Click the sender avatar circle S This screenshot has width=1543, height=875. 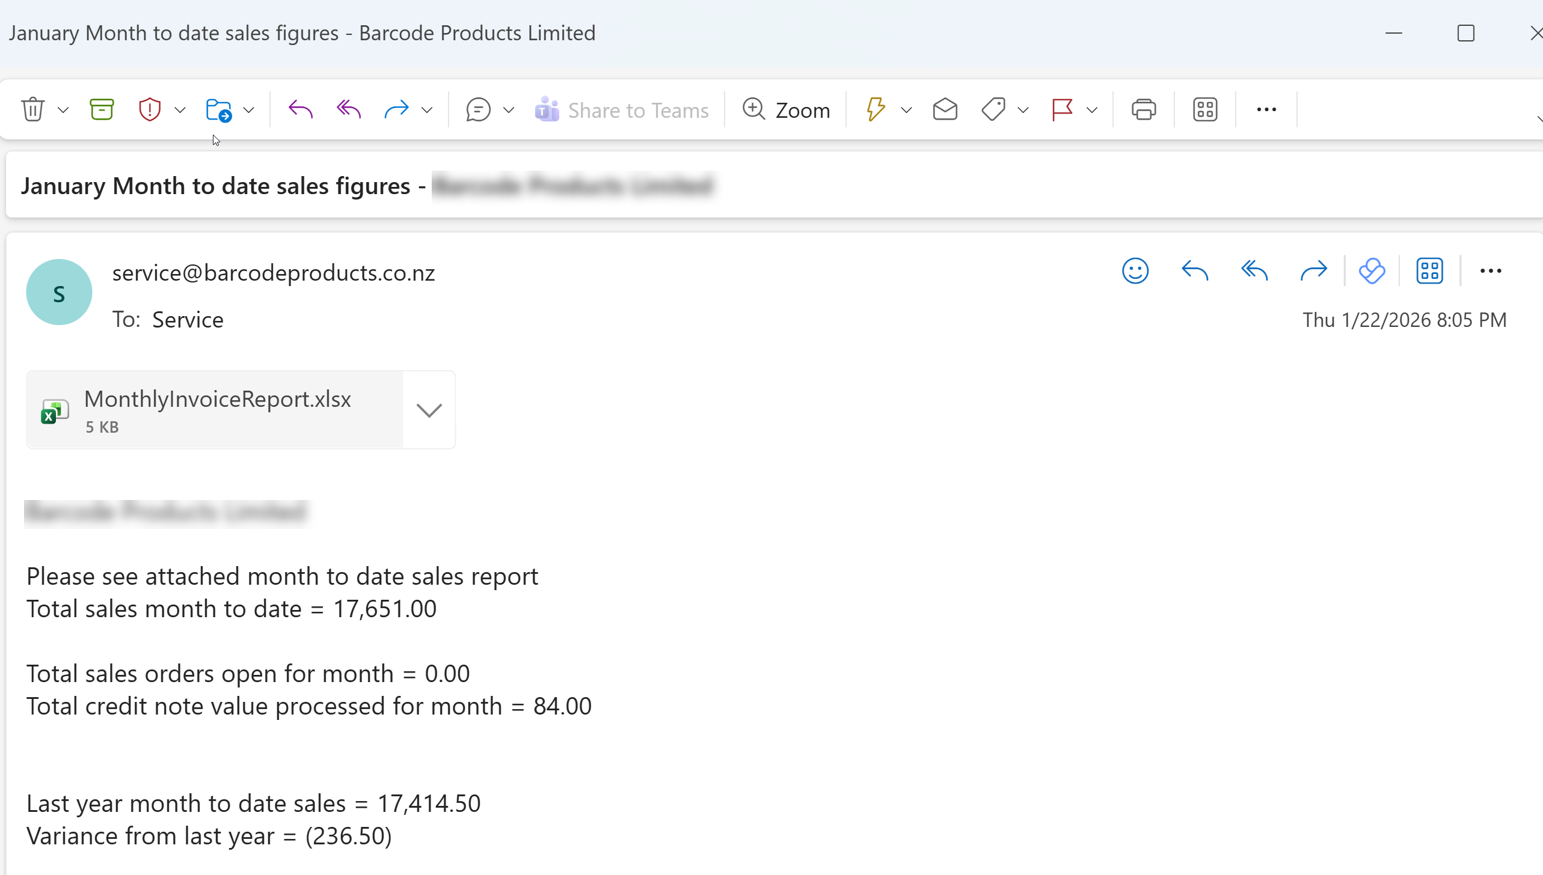(59, 293)
